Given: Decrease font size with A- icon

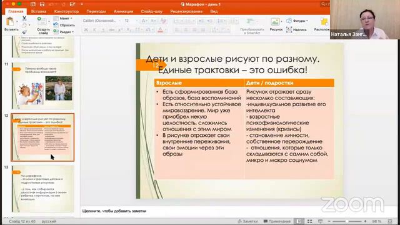Looking at the screenshot, I should pyautogui.click(x=153, y=21).
